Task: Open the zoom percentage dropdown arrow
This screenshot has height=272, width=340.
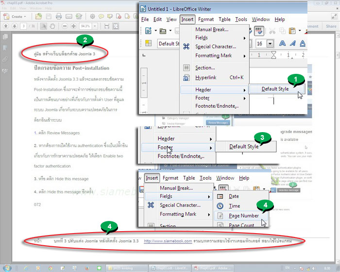Action: 95,26
